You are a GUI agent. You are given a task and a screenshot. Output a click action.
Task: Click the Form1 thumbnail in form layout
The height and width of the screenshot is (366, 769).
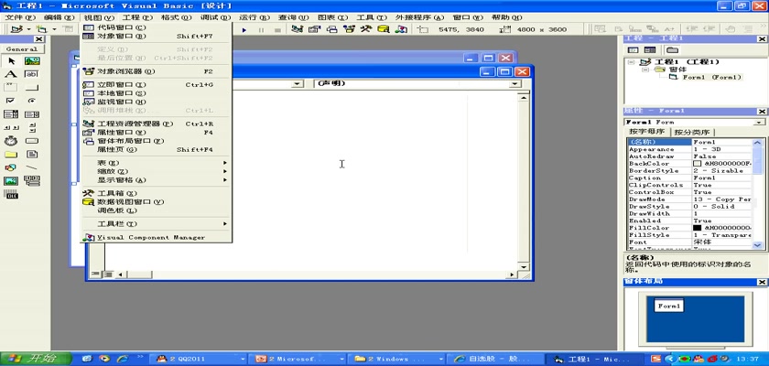pyautogui.click(x=669, y=306)
